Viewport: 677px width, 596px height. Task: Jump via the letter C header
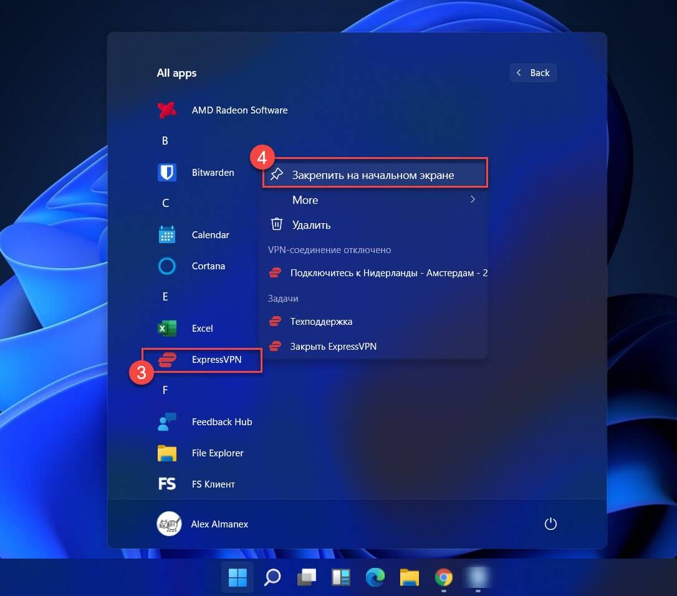[x=165, y=203]
